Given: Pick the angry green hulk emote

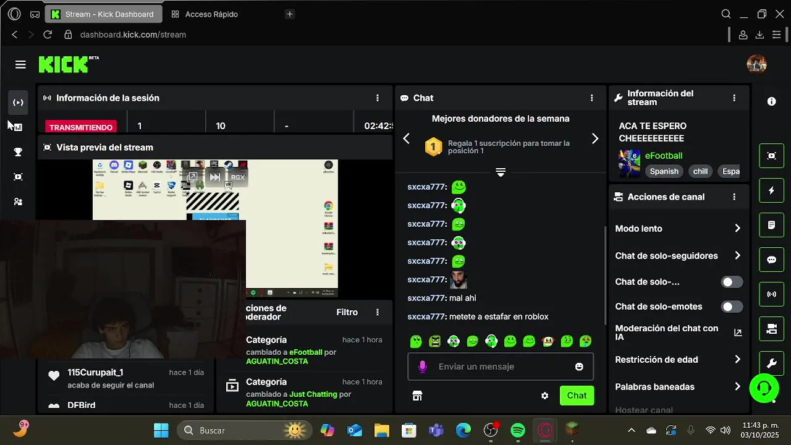Looking at the screenshot, I should (434, 341).
